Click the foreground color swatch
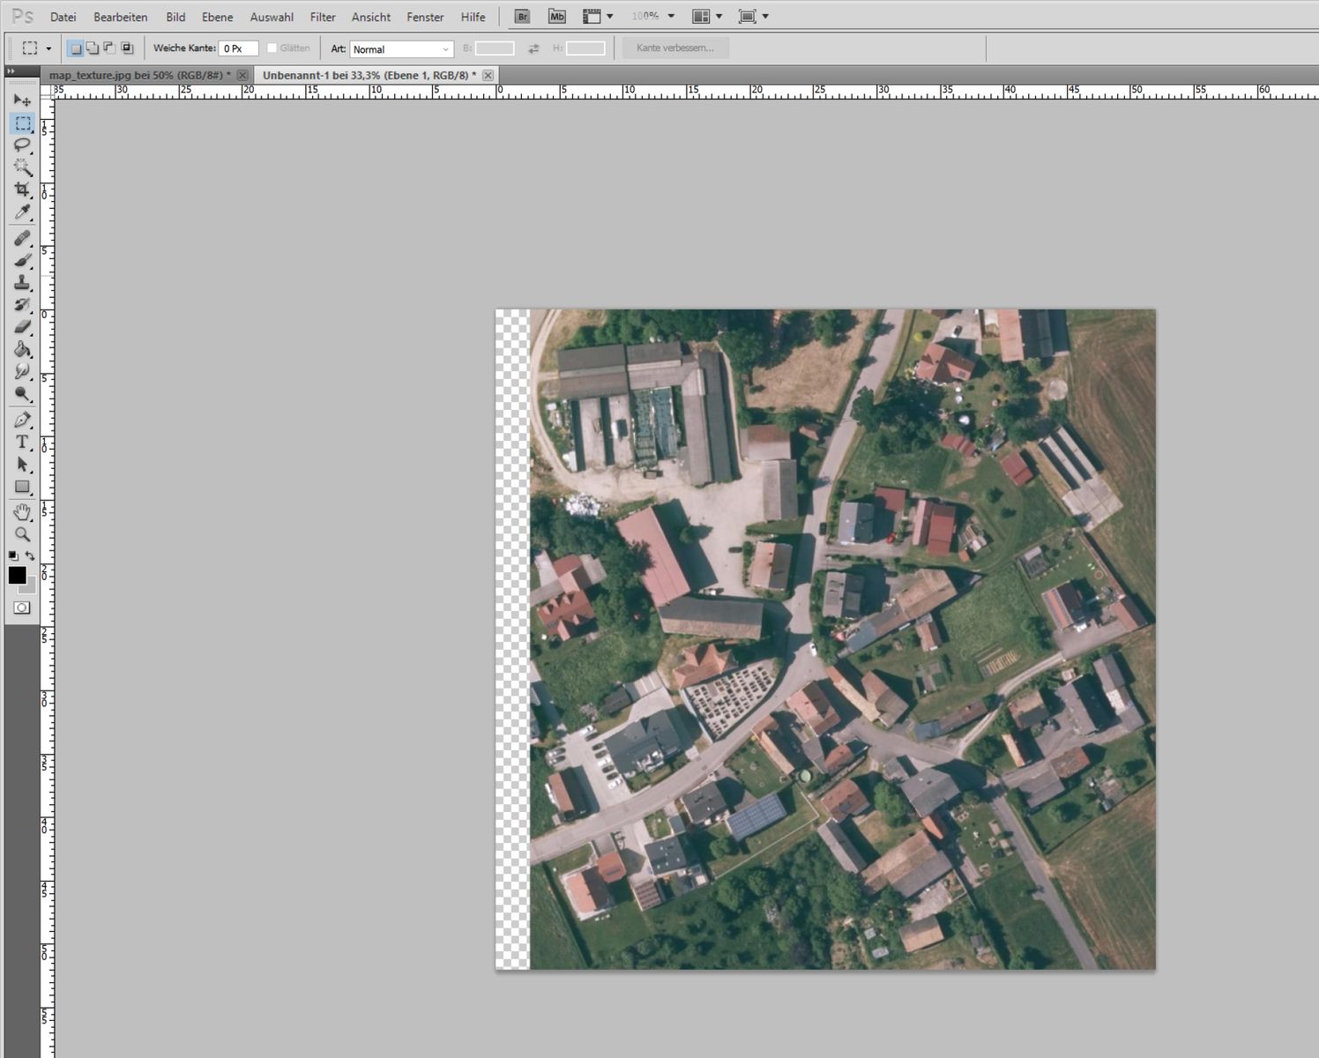 tap(17, 575)
